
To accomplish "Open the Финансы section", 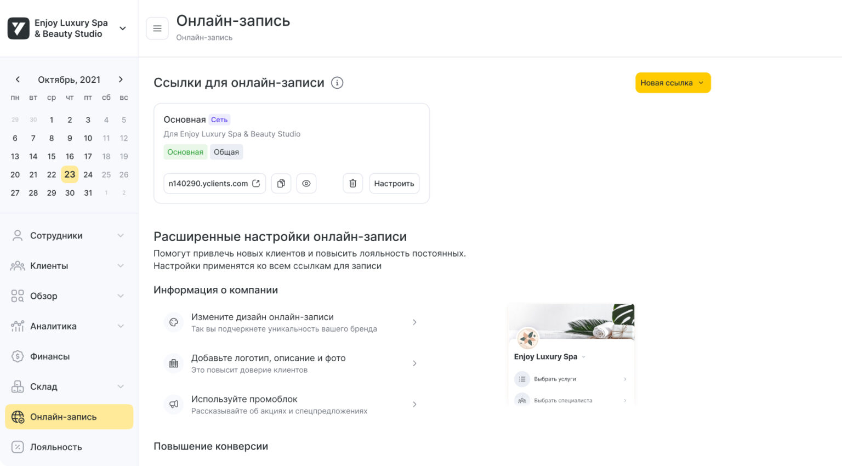I will [50, 356].
